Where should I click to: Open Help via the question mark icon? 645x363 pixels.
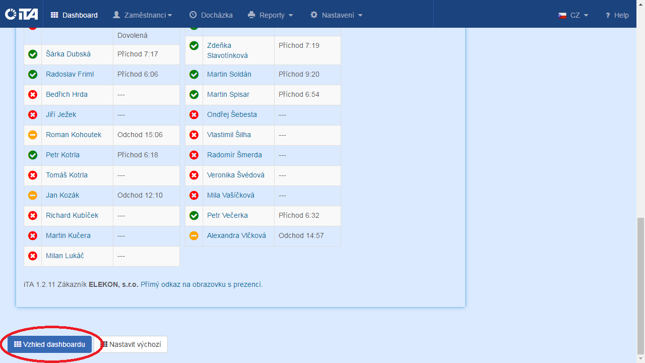pos(608,15)
